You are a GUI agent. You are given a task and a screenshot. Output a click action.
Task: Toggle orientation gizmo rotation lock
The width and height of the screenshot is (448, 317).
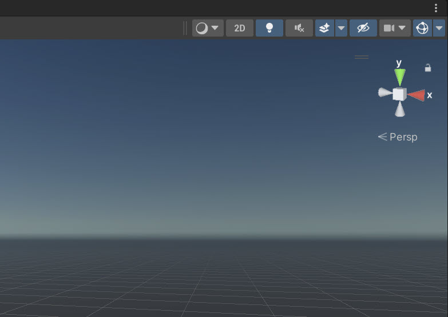coord(428,68)
